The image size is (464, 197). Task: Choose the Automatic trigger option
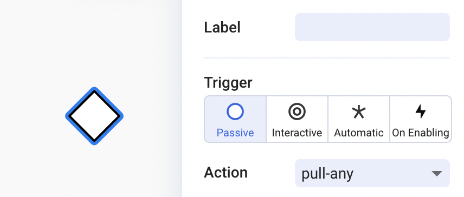(x=359, y=119)
